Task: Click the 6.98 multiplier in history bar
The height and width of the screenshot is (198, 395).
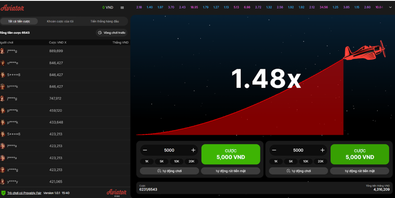Action: click(247, 7)
